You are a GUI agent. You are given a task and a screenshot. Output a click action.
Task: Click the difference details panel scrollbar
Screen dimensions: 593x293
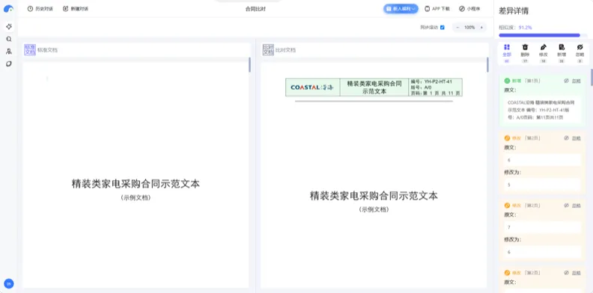(592, 77)
